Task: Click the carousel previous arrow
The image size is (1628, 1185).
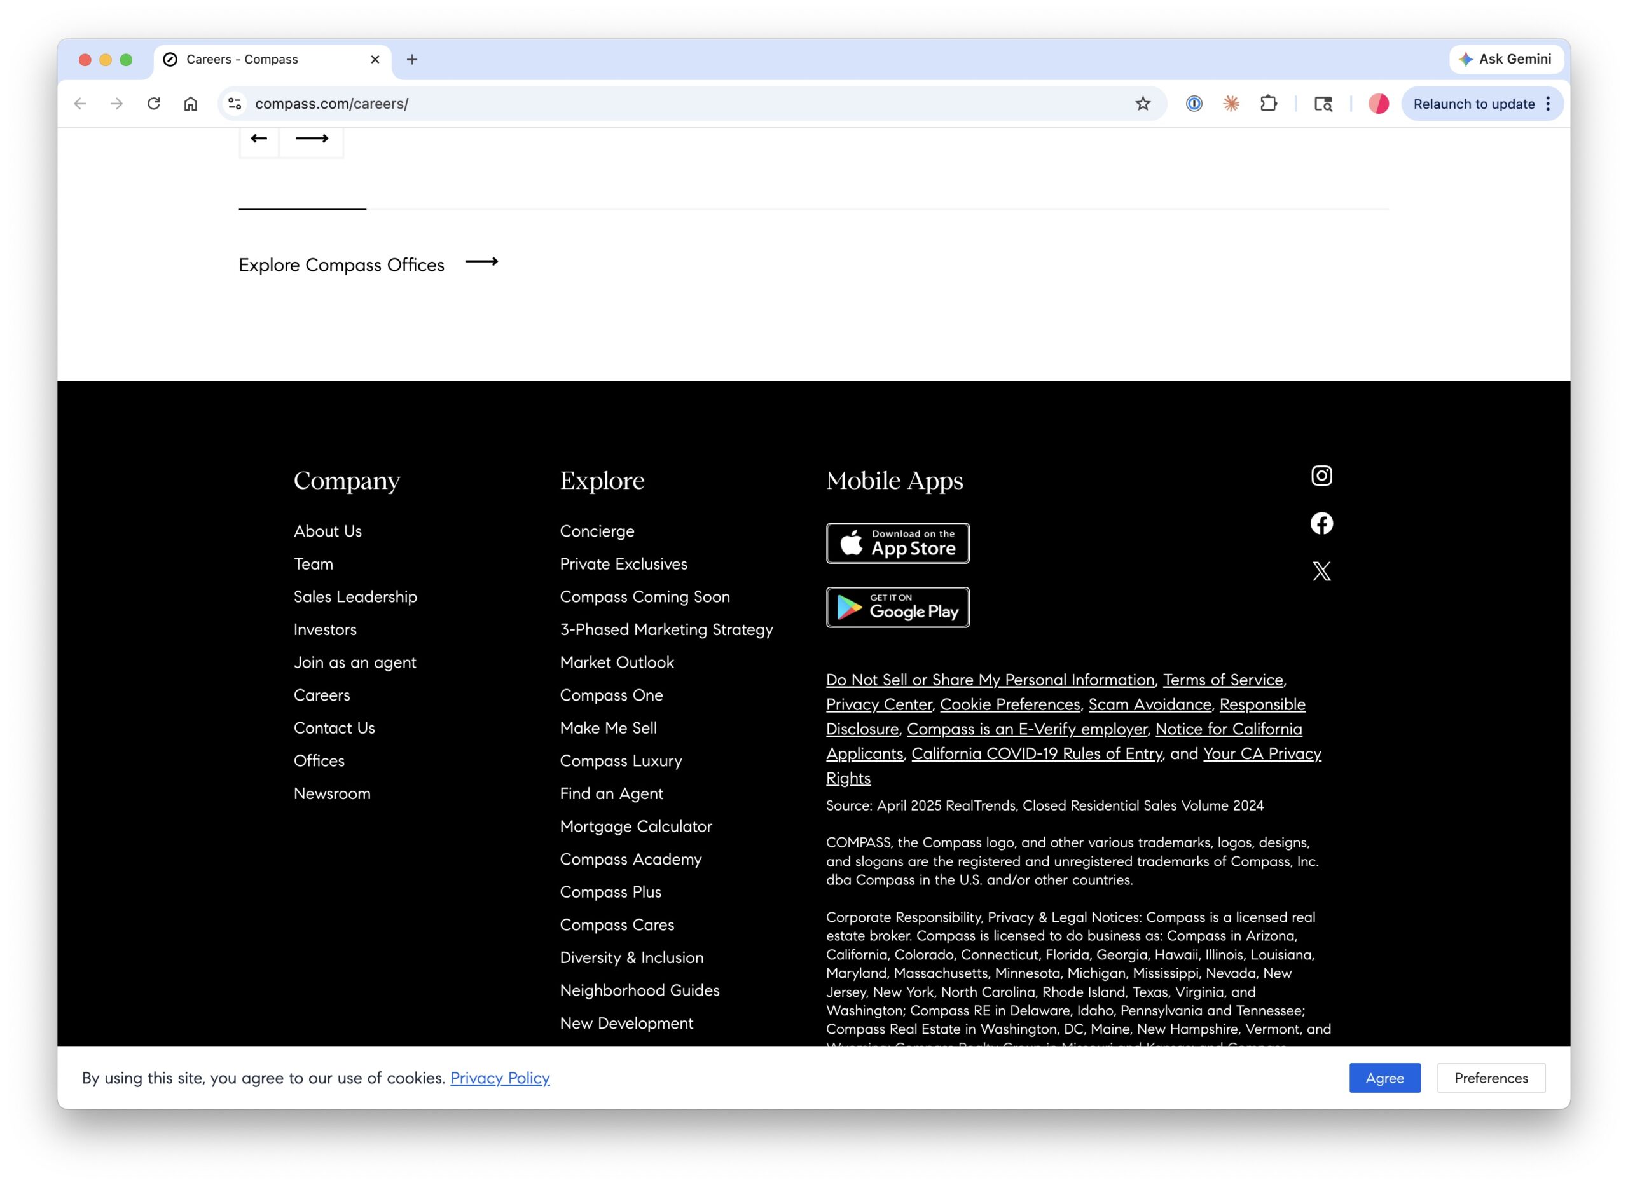Action: click(259, 139)
